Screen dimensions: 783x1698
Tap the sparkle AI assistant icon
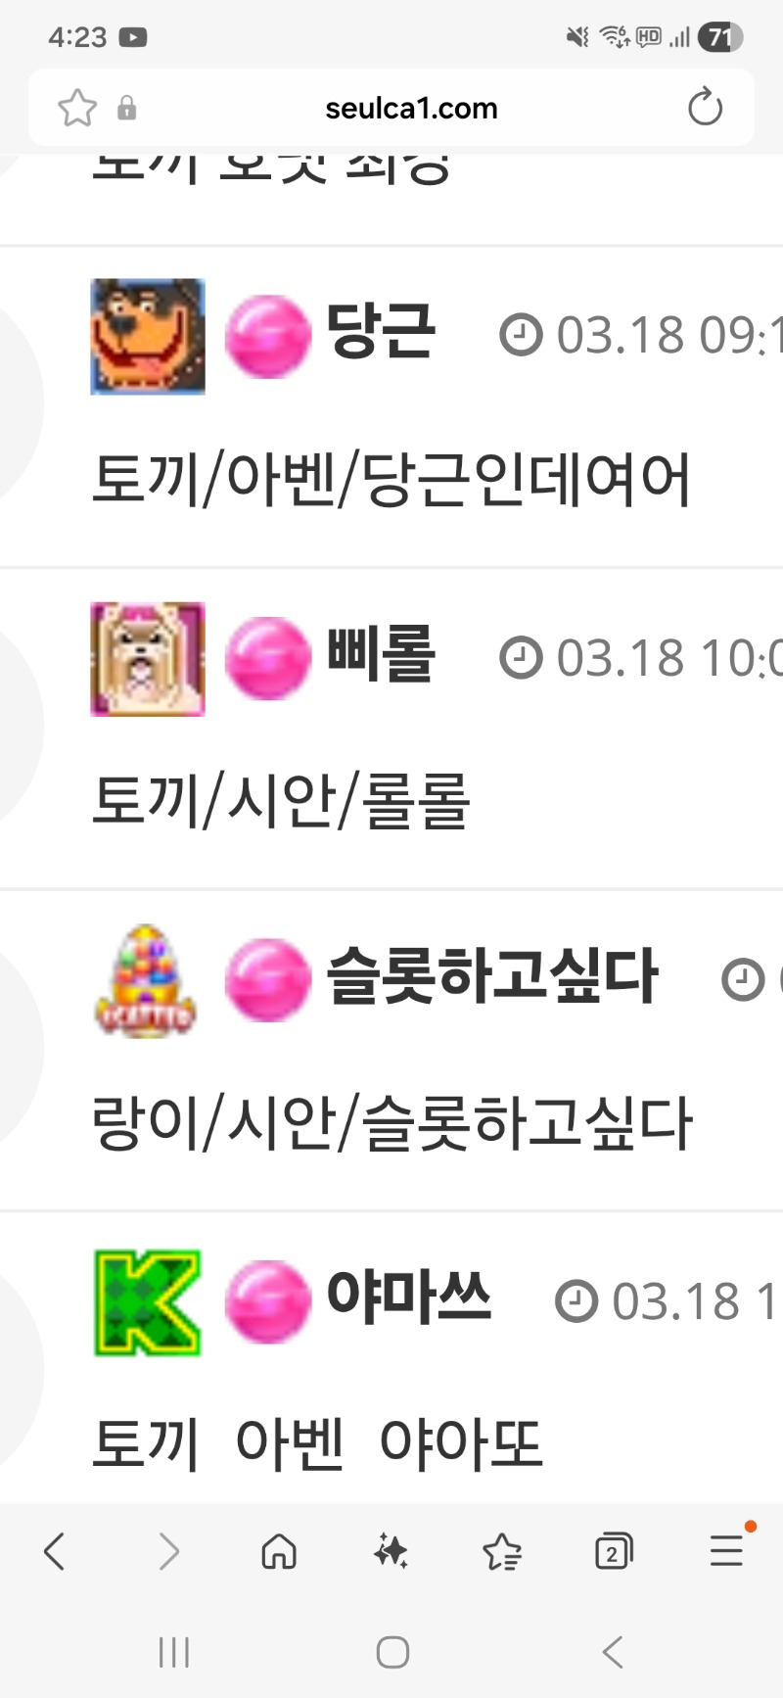(391, 1551)
